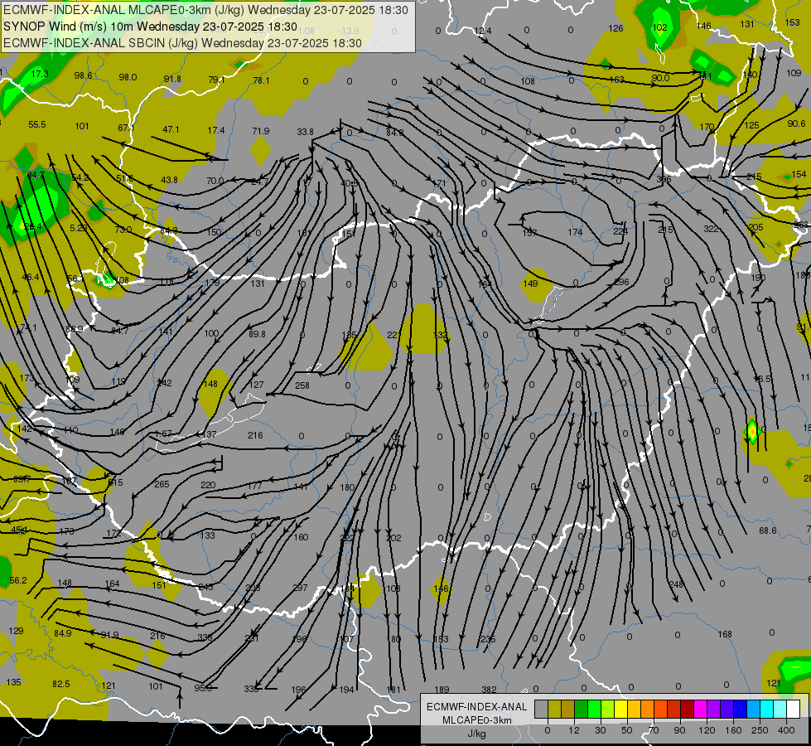Image resolution: width=811 pixels, height=746 pixels.
Task: Click the map value 297
Action: (x=300, y=588)
